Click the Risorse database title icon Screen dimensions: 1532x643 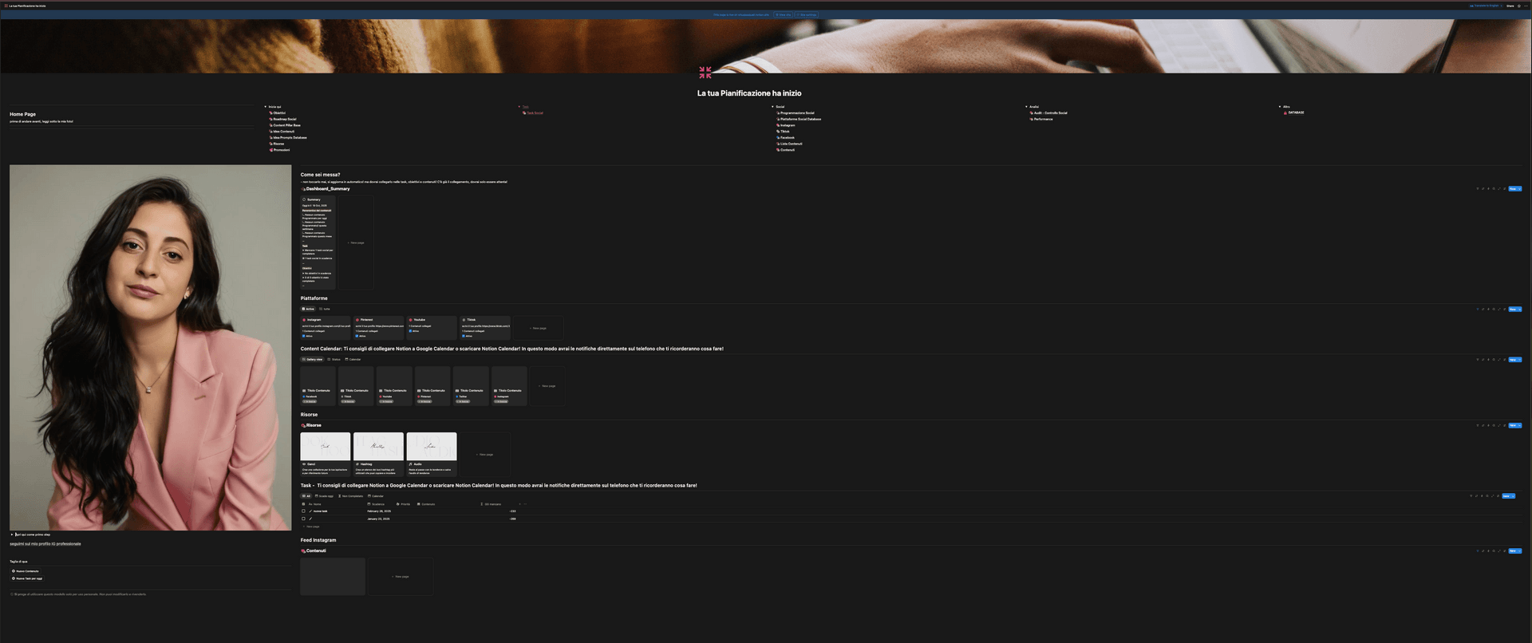pyautogui.click(x=303, y=425)
